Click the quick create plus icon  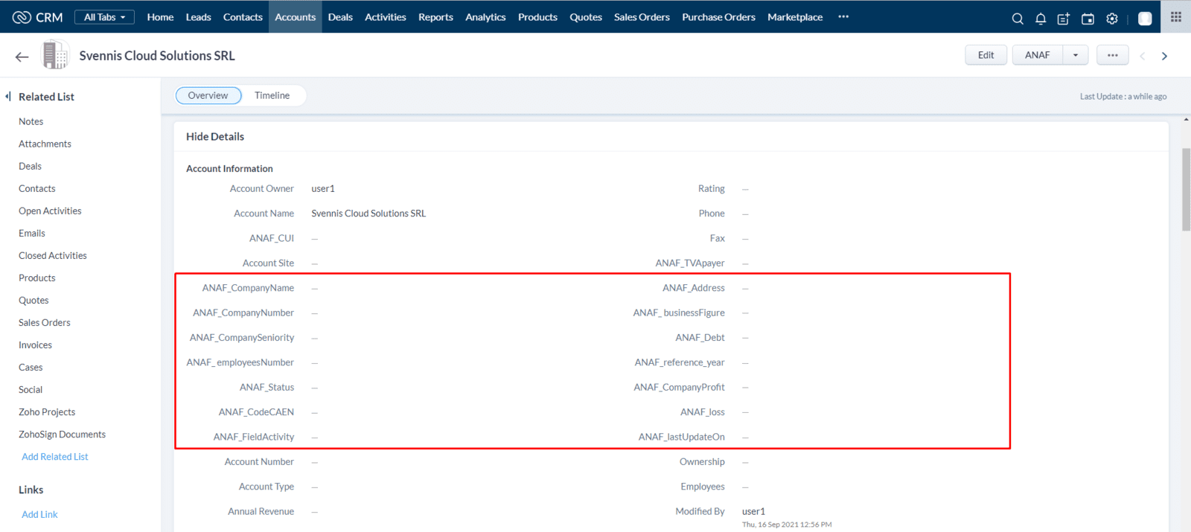pyautogui.click(x=1064, y=19)
